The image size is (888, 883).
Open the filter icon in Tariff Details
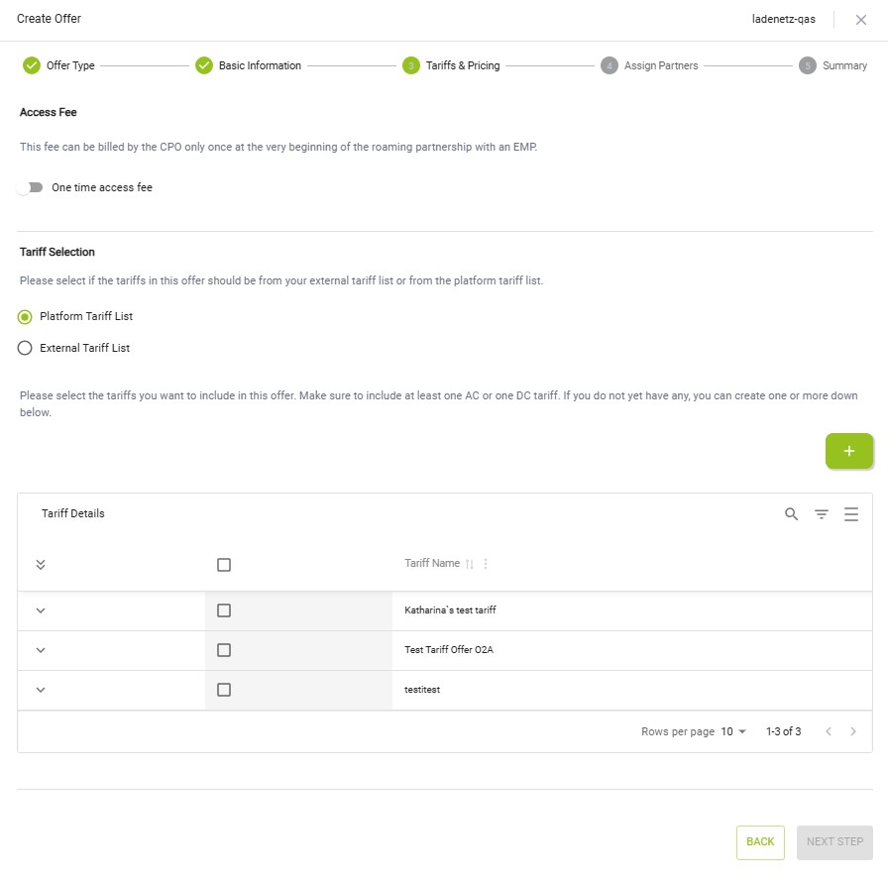pyautogui.click(x=821, y=513)
